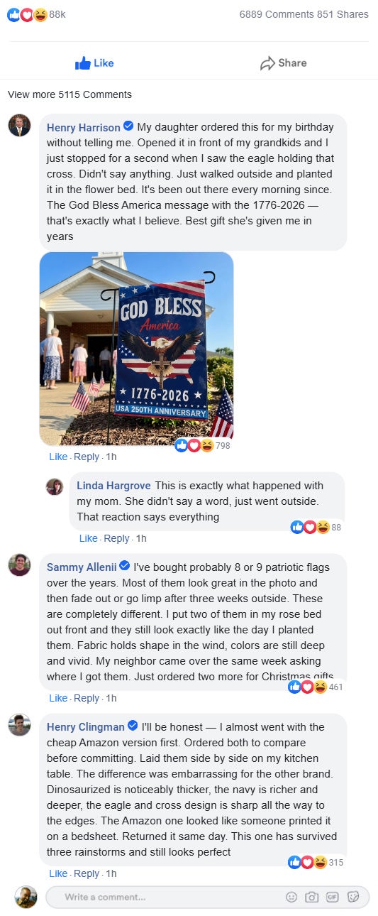Open the God Bless America flag photo
378x916 pixels.
(136, 349)
